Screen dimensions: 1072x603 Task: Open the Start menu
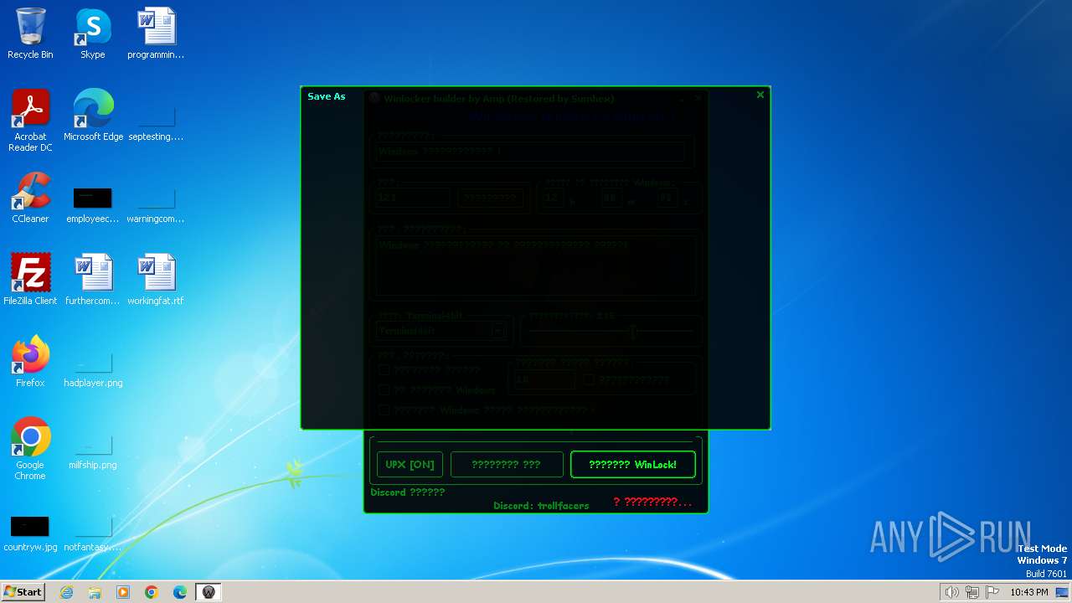[x=23, y=591]
